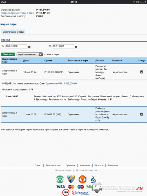Click the Дата column header

tap(26, 60)
